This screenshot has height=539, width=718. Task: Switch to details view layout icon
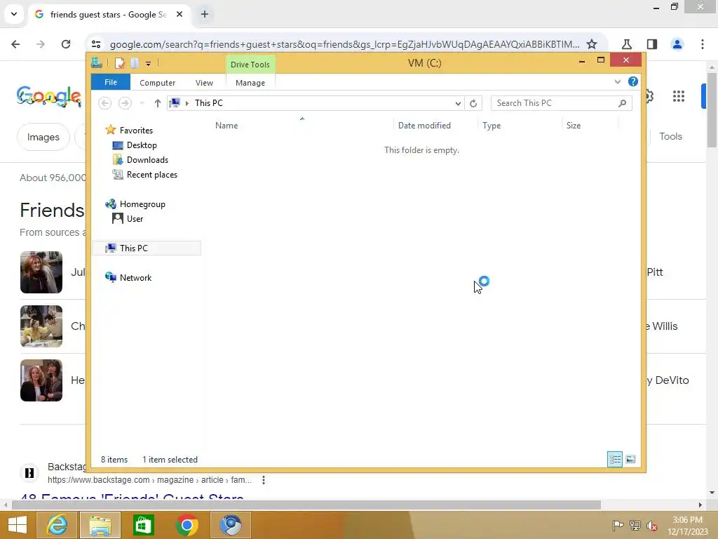pyautogui.click(x=614, y=459)
